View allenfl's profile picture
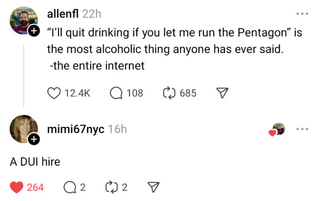Screen dimensions: 321x201 pos(22,20)
